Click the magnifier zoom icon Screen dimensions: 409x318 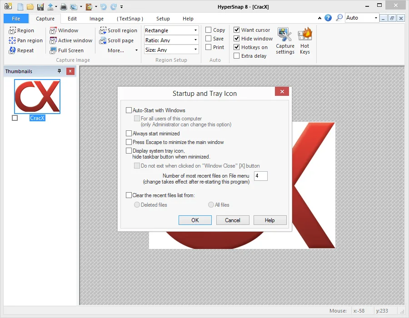(339, 18)
